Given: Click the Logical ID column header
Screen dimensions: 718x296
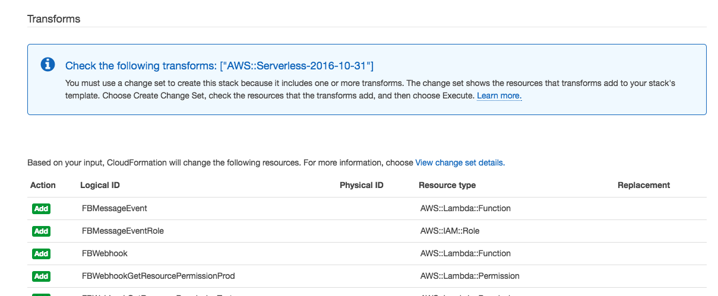Looking at the screenshot, I should (100, 185).
